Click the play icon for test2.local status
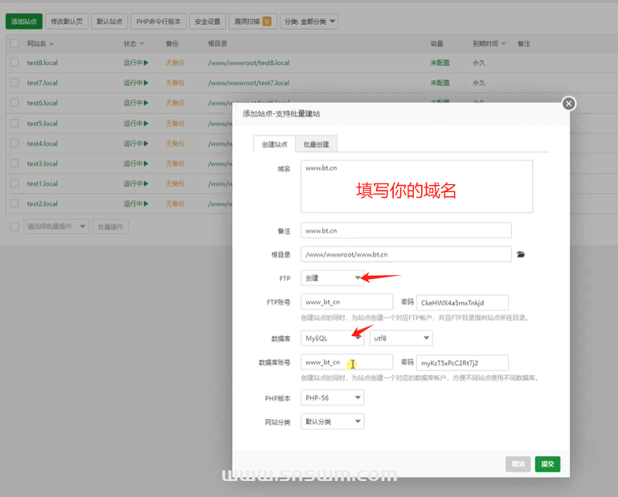The width and height of the screenshot is (618, 497). point(146,204)
